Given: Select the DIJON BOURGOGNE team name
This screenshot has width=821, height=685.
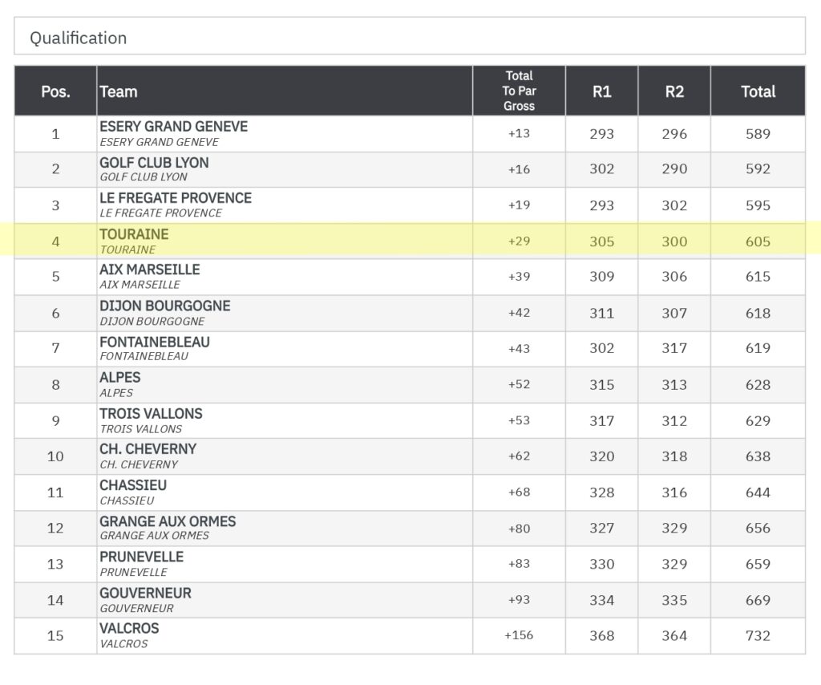Looking at the screenshot, I should [164, 306].
